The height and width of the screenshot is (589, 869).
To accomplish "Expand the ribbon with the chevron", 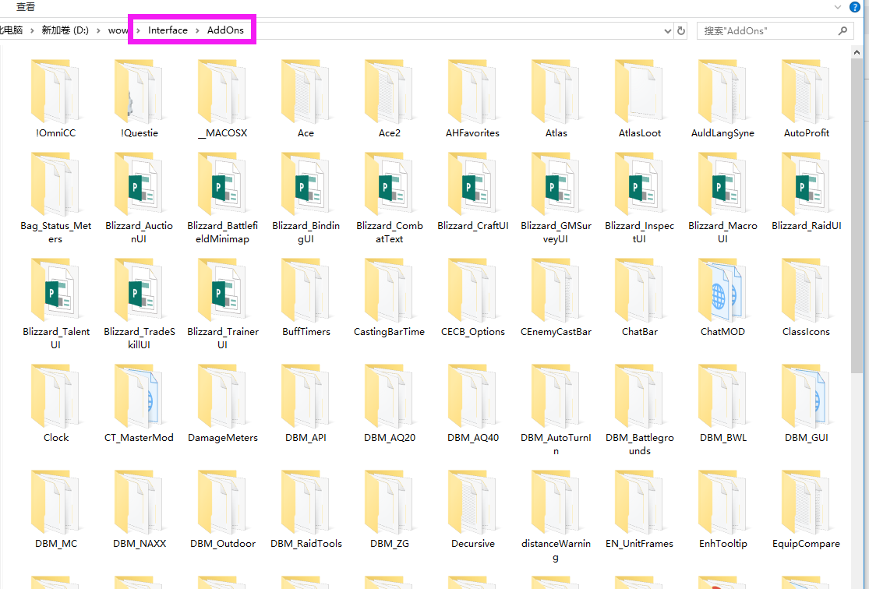I will pos(837,7).
